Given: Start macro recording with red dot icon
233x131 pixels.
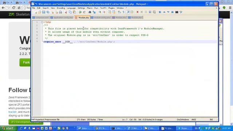Looking at the screenshot, I should pyautogui.click(x=138, y=12).
